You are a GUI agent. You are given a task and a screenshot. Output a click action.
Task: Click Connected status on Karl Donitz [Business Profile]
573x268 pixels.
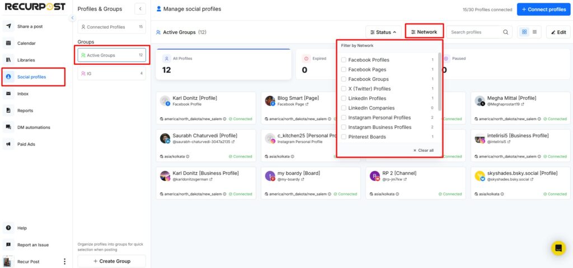241,194
